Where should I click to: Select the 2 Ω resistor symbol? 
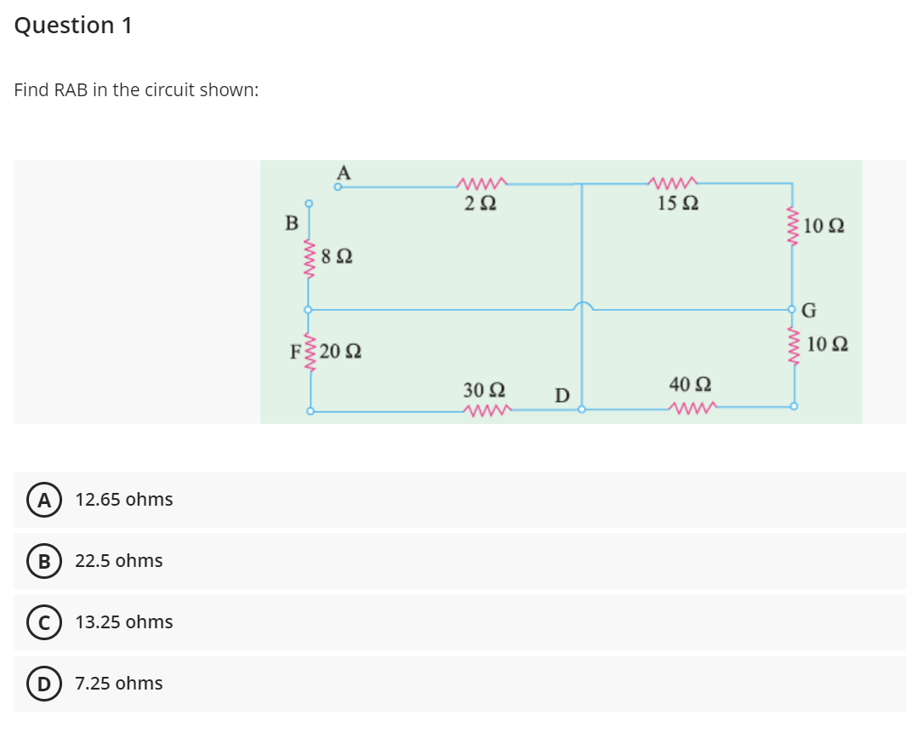pos(481,182)
